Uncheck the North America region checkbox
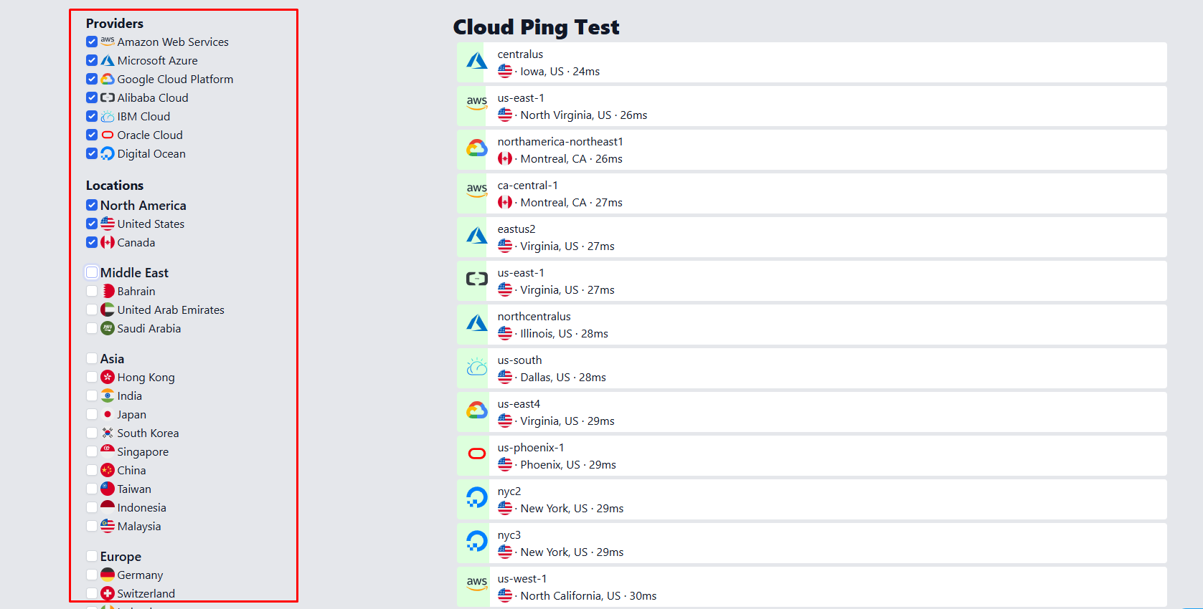The image size is (1203, 609). pos(92,205)
